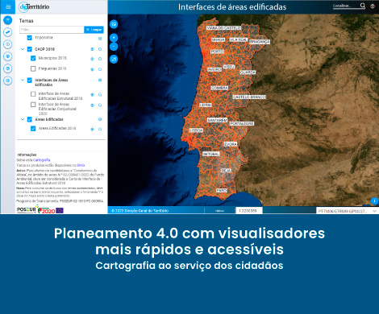Zoom to Freguesias 2018 layer magnifier
Viewport: 379px width, 314px height.
pyautogui.click(x=100, y=69)
